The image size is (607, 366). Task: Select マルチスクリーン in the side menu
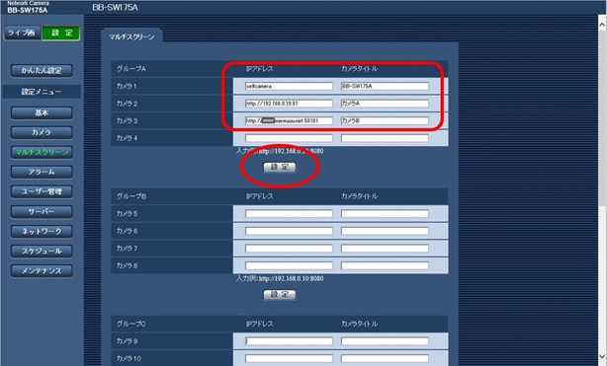[42, 152]
